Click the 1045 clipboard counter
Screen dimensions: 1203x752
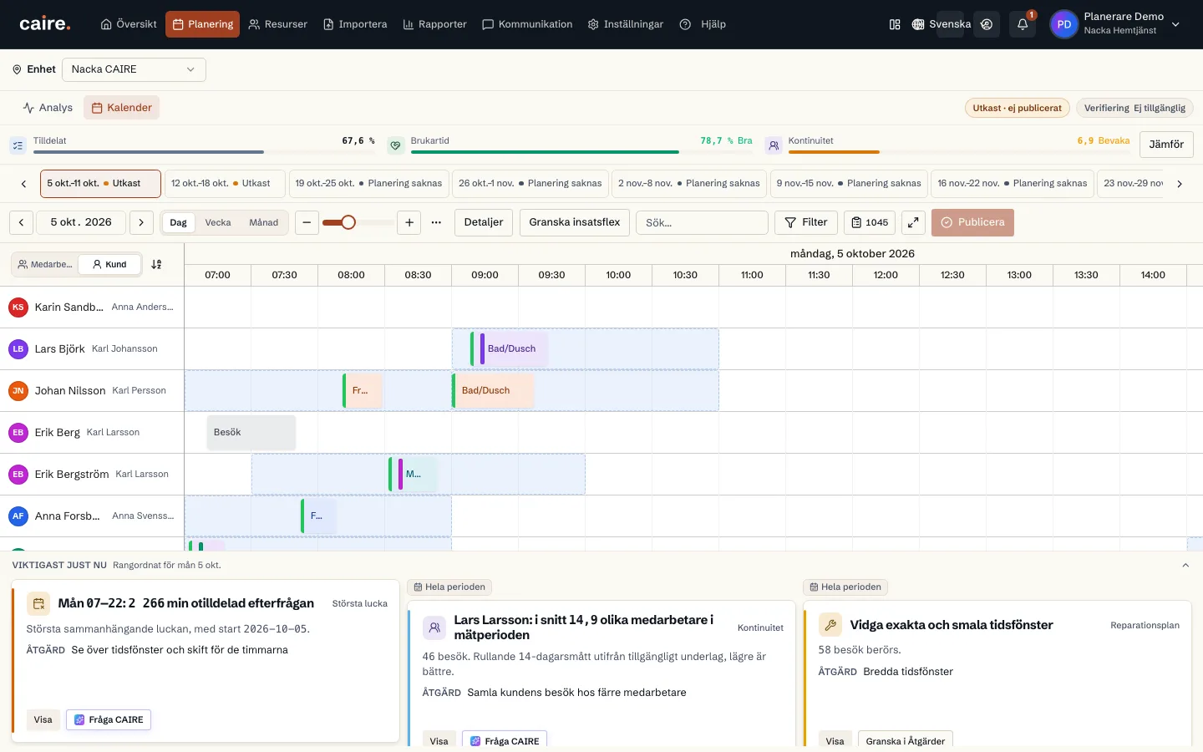coord(870,222)
